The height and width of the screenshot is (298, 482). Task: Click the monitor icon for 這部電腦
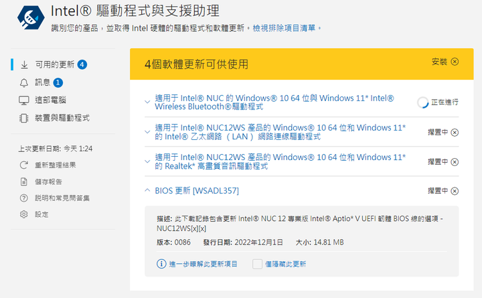[x=24, y=100]
